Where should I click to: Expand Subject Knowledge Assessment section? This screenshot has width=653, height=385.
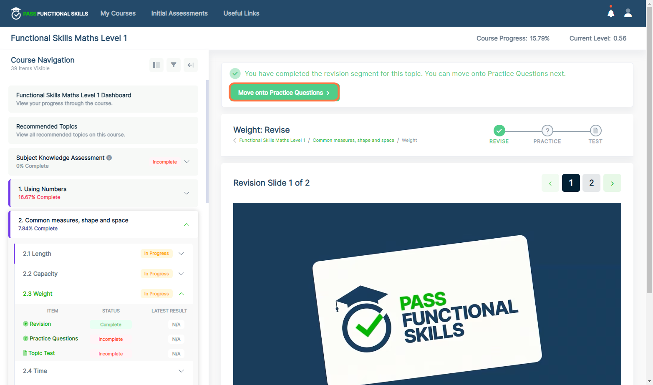tap(187, 162)
